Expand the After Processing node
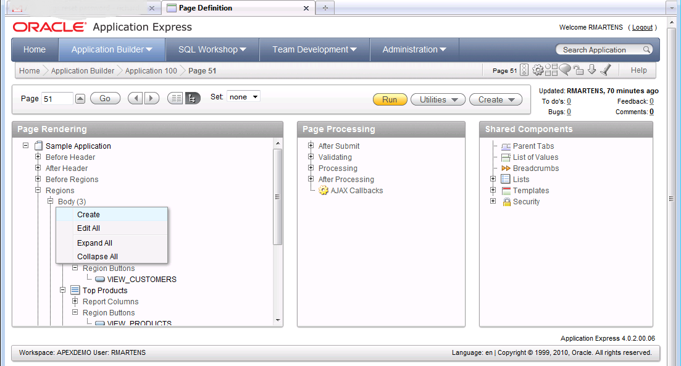The height and width of the screenshot is (366, 681). (x=311, y=179)
